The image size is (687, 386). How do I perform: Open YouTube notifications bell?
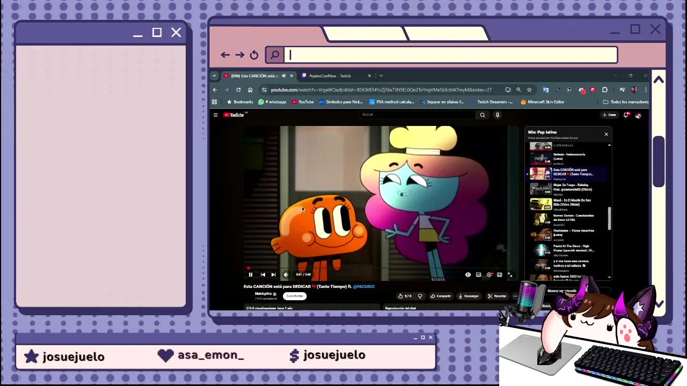[626, 115]
